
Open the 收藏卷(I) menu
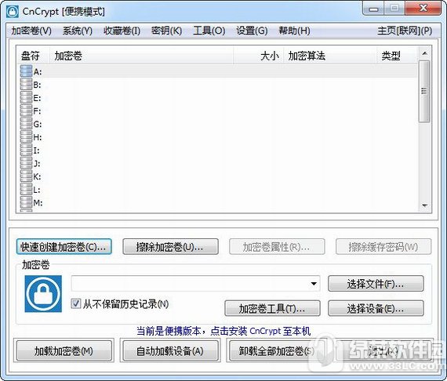(x=122, y=31)
